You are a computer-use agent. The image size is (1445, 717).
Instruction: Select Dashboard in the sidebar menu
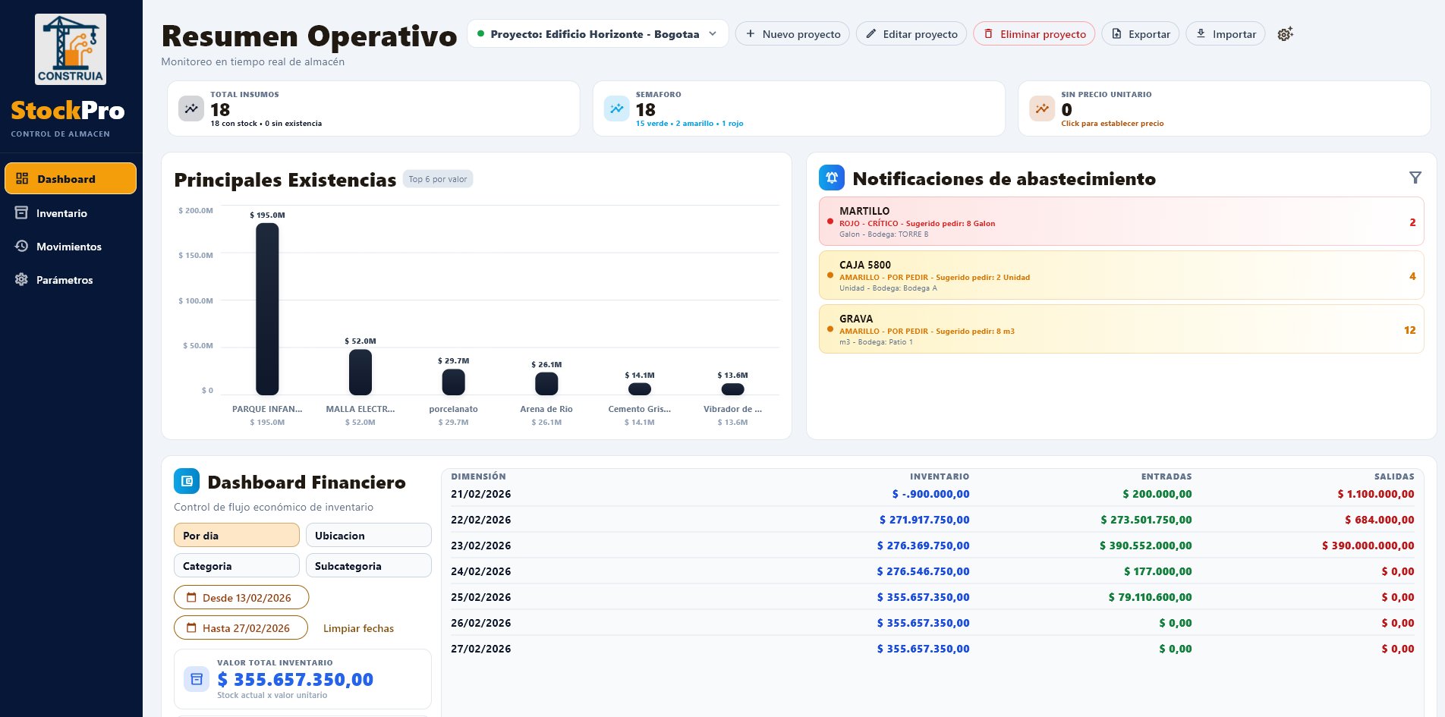point(70,178)
